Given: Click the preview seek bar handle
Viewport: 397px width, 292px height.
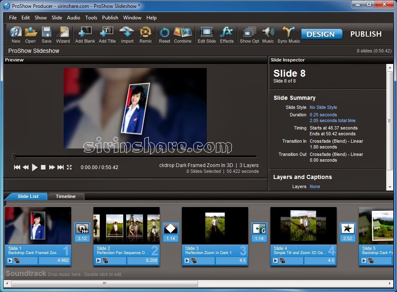Looking at the screenshot, I should (14, 157).
